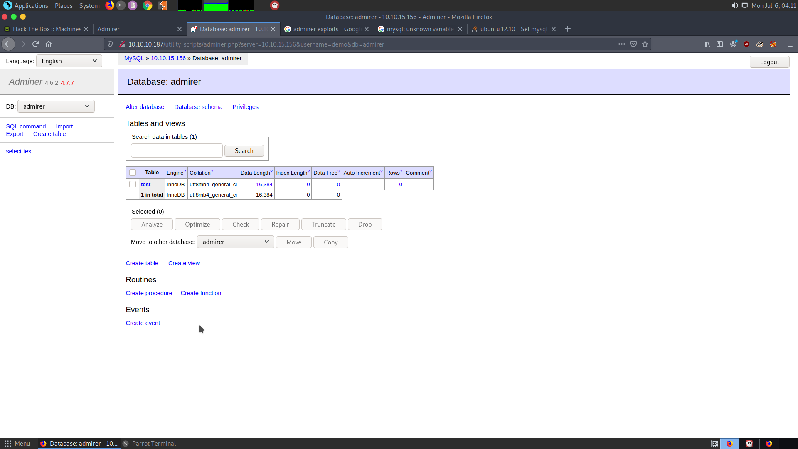
Task: Click the home icon in toolbar
Action: pos(49,44)
